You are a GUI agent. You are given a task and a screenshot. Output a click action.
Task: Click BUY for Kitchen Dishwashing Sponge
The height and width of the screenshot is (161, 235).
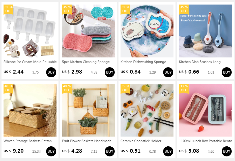tap(168, 72)
